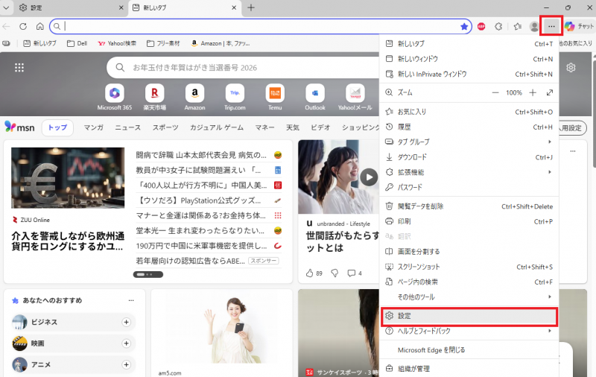Follow the ビジネス topic plus button
This screenshot has width=596, height=377.
126,322
